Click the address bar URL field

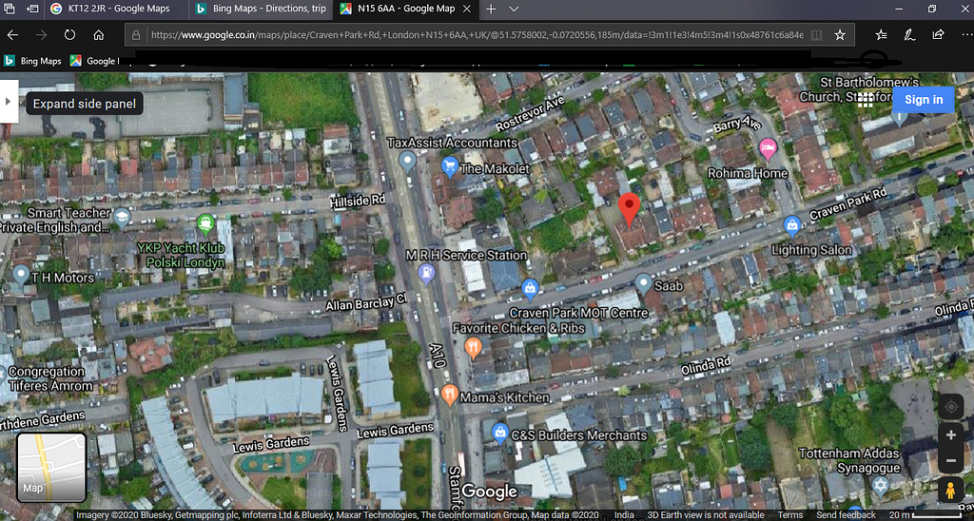[x=477, y=35]
